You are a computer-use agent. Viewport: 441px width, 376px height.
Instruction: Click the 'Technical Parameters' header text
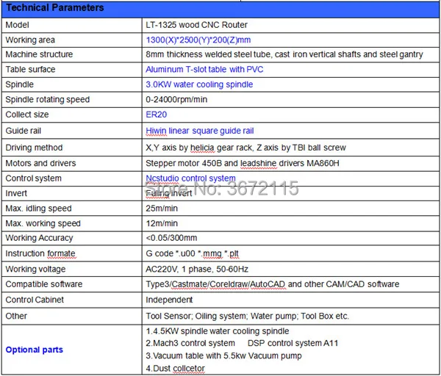pos(55,7)
